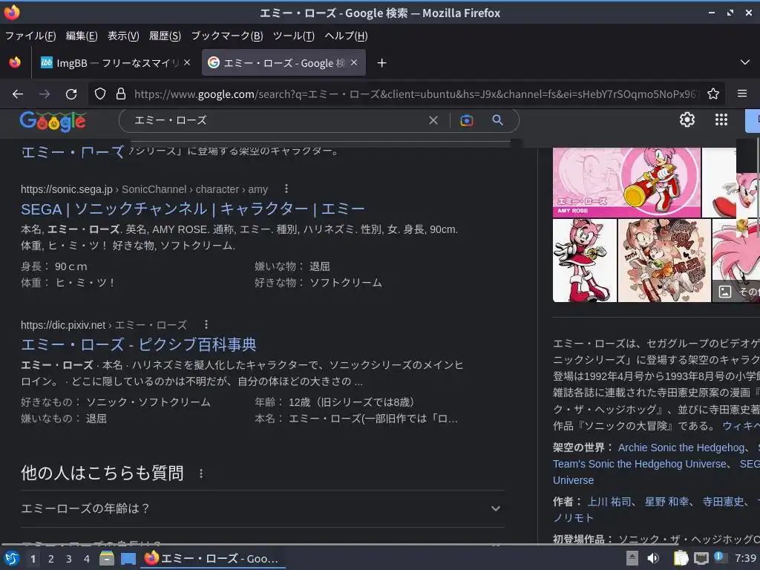Open the beige heart-themed fan art thumbnail
760x570 pixels.
click(x=664, y=261)
